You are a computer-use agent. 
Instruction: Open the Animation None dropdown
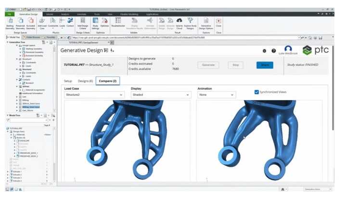217,94
